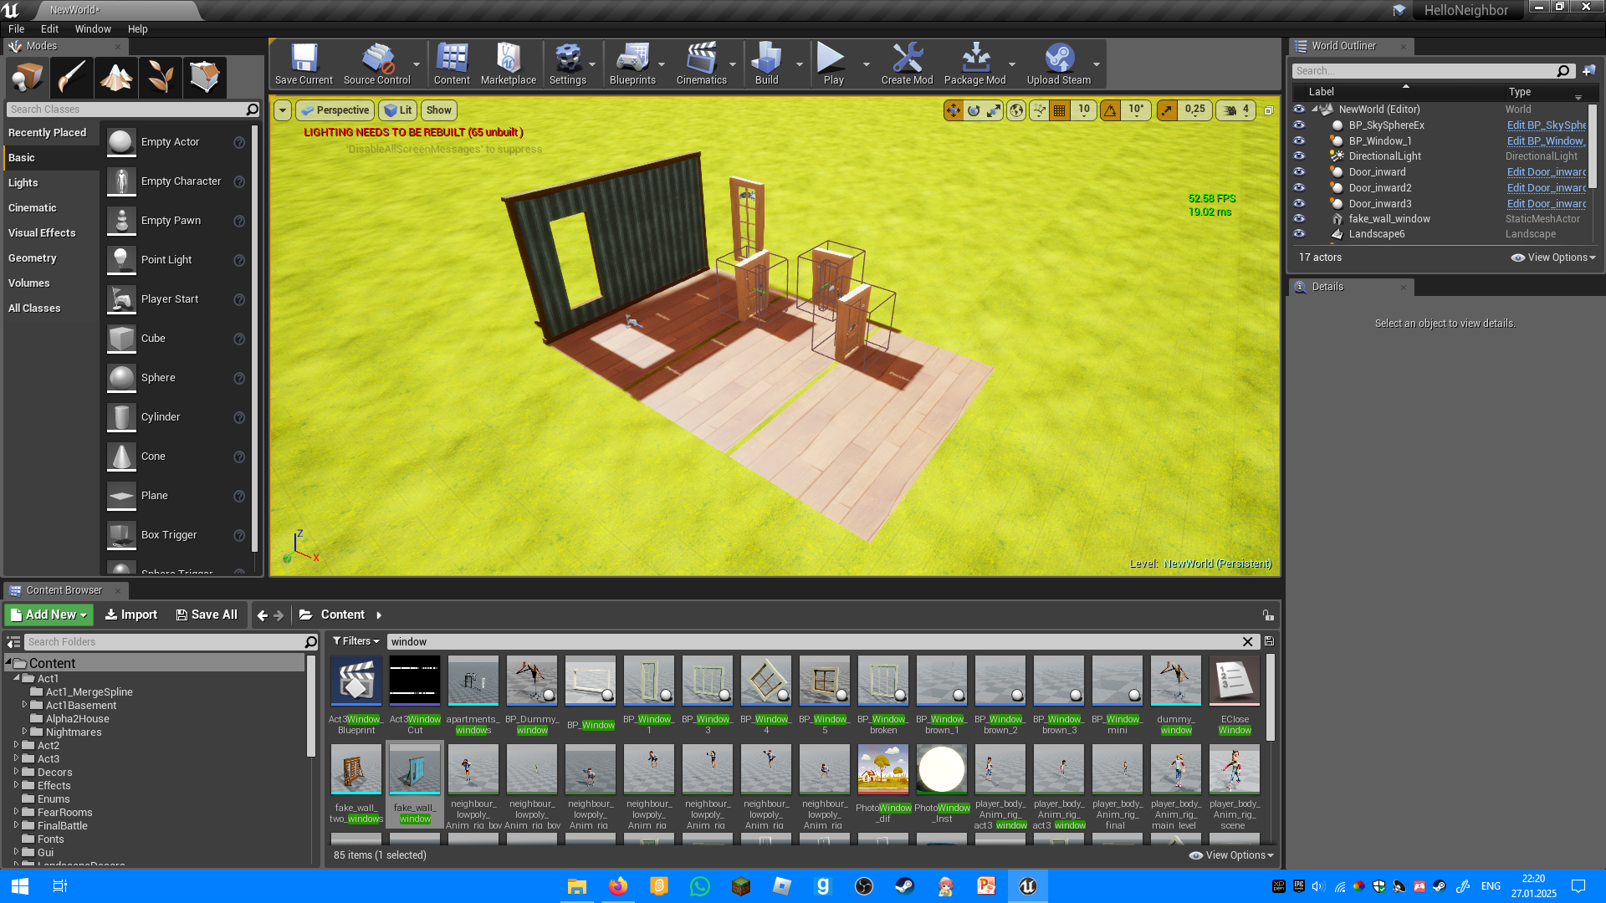
Task: Save the search as collection icon
Action: (1269, 641)
